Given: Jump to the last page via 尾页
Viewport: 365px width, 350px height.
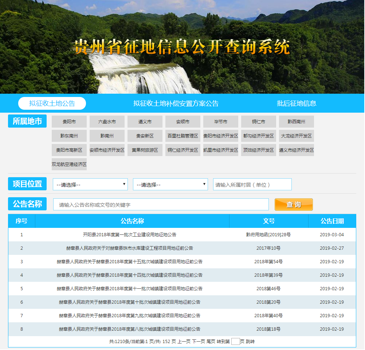Looking at the screenshot, I should pos(211,342).
